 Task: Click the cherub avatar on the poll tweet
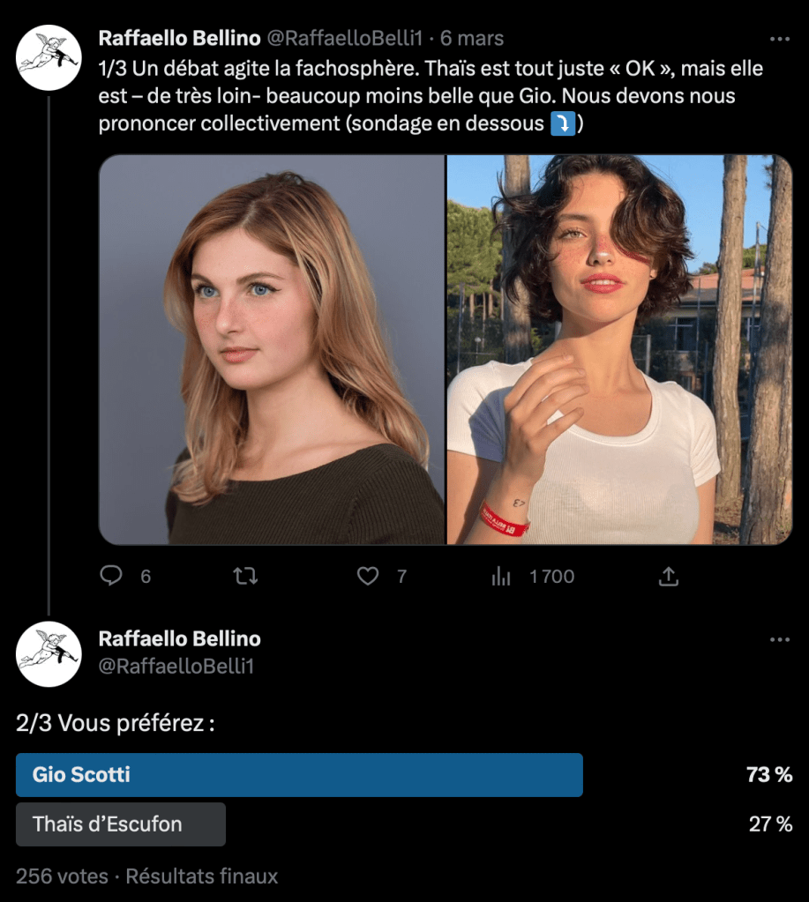click(49, 652)
